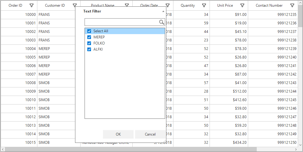Select the SIMOB cell in row 10008
303x152 pixels.
point(56,83)
